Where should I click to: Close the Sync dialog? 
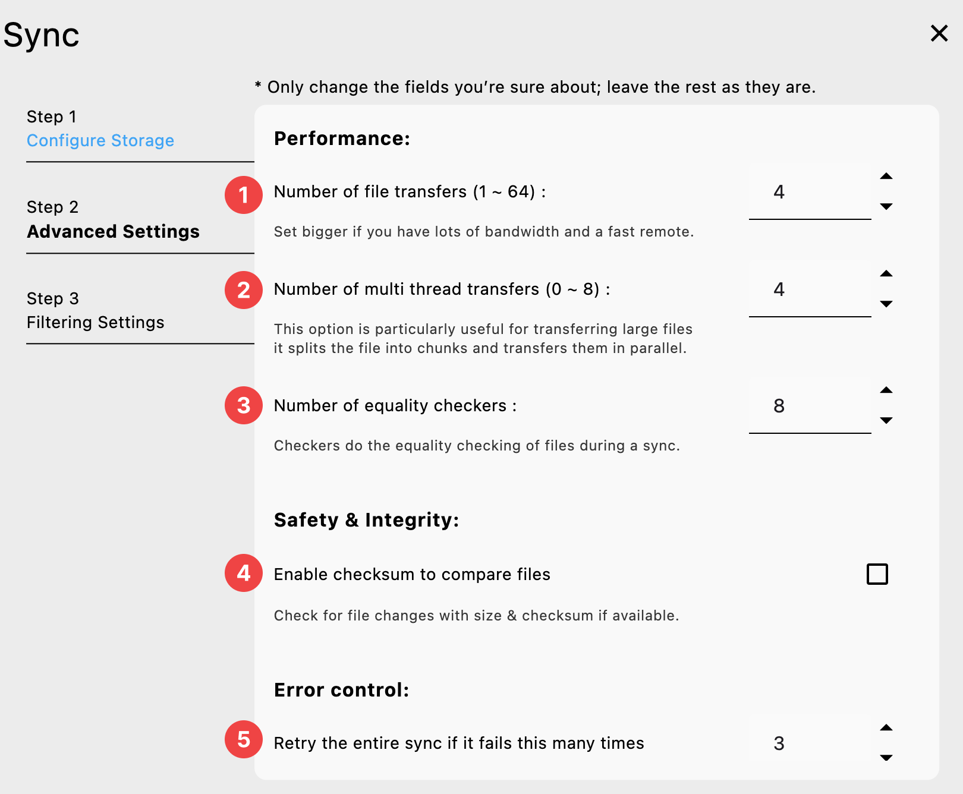point(939,34)
